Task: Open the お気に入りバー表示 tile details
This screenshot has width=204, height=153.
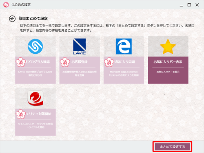Action: coord(168,62)
